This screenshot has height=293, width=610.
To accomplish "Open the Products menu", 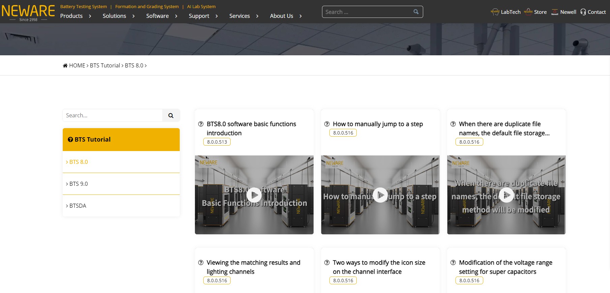I will coord(71,16).
